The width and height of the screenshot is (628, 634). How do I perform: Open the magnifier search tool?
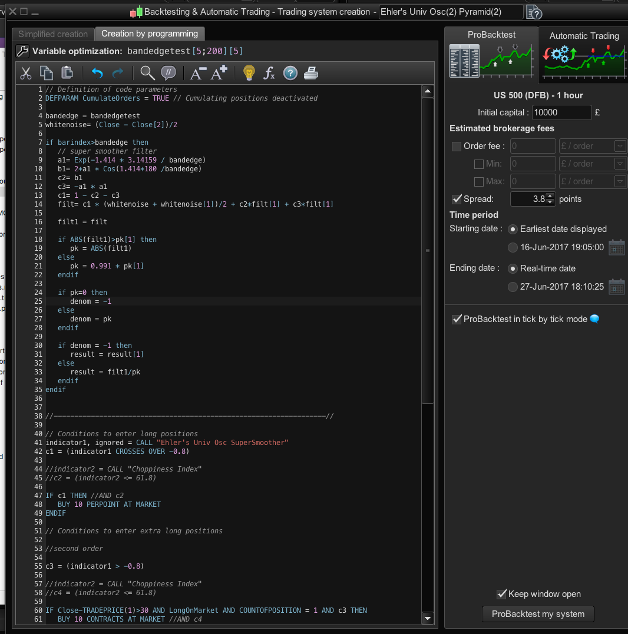tap(147, 73)
